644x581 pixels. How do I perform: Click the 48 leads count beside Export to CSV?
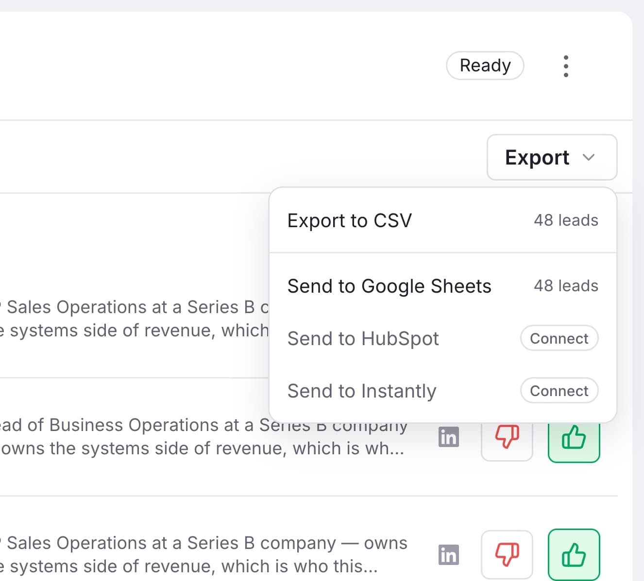566,220
